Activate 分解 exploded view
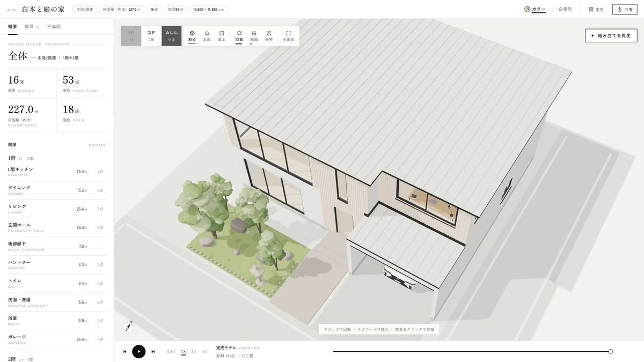Screen dimensions: 644x362 coord(269,36)
